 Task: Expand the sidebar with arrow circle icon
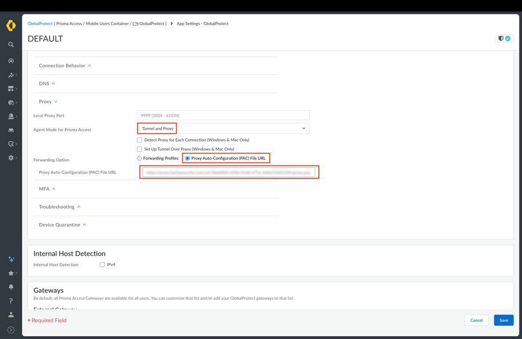[11, 330]
